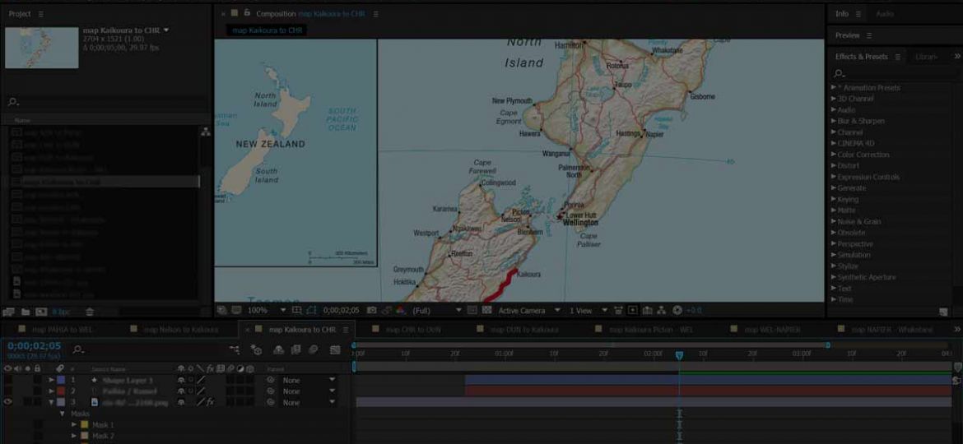This screenshot has width=963, height=444.
Task: Create a new folder in Project panel
Action: 25,312
